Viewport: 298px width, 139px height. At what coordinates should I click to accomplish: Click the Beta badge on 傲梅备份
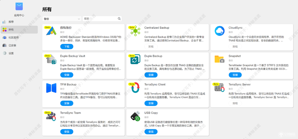47,27
